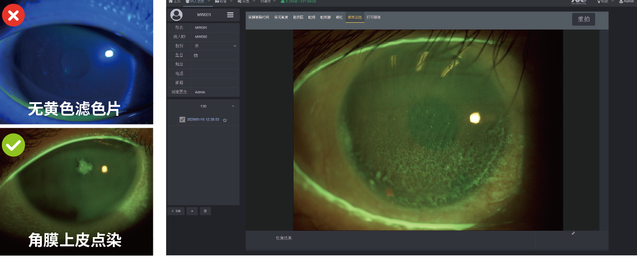This screenshot has height=268, width=637.
Task: Switch to the 脂质层 tab
Action: (x=298, y=17)
